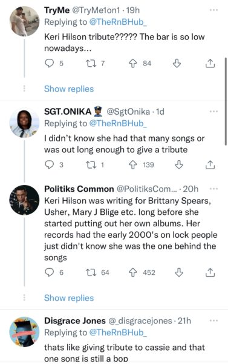
Task: Expand Show replies under Politiks Common's tweet
Action: 69,298
